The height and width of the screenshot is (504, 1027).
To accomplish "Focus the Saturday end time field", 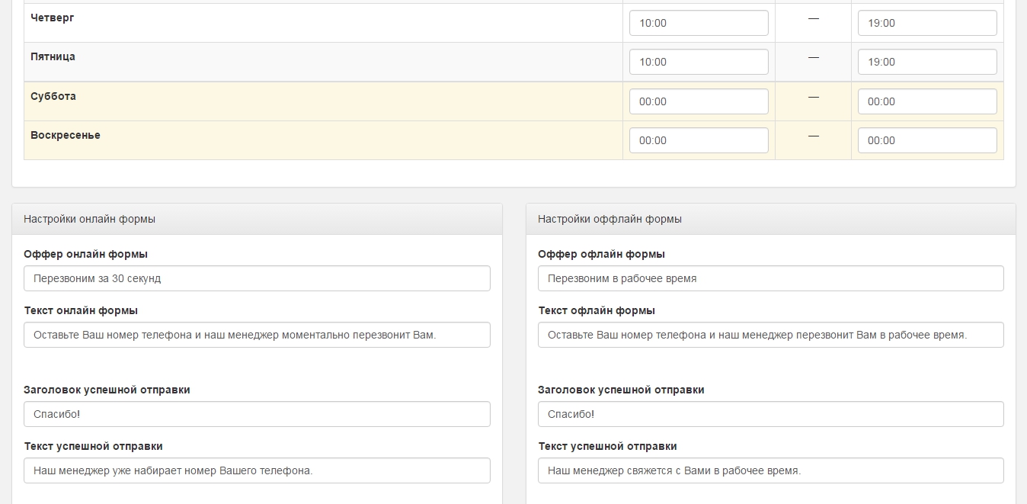I will point(927,101).
